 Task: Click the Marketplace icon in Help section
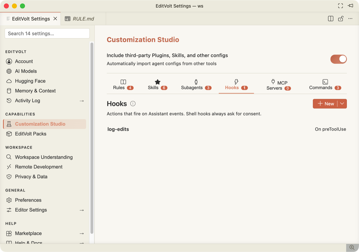(x=9, y=233)
